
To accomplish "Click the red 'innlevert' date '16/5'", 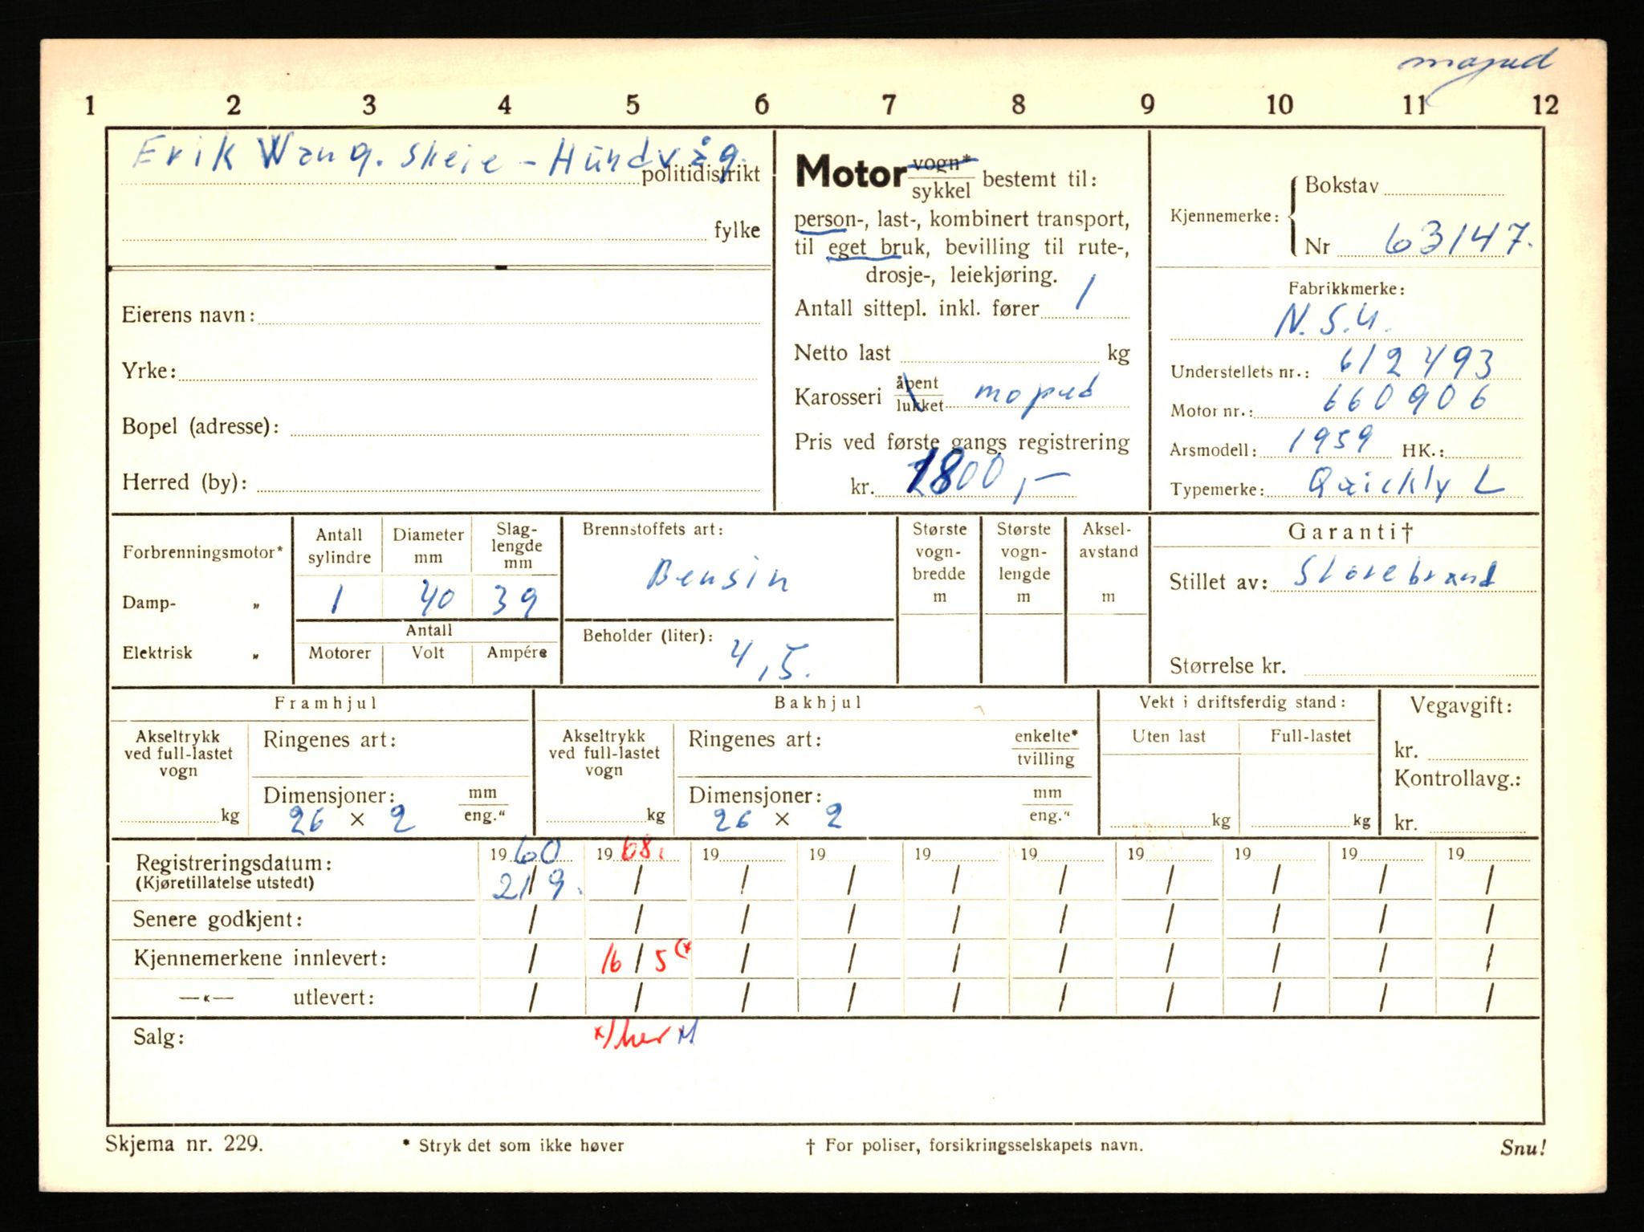I will (x=645, y=958).
